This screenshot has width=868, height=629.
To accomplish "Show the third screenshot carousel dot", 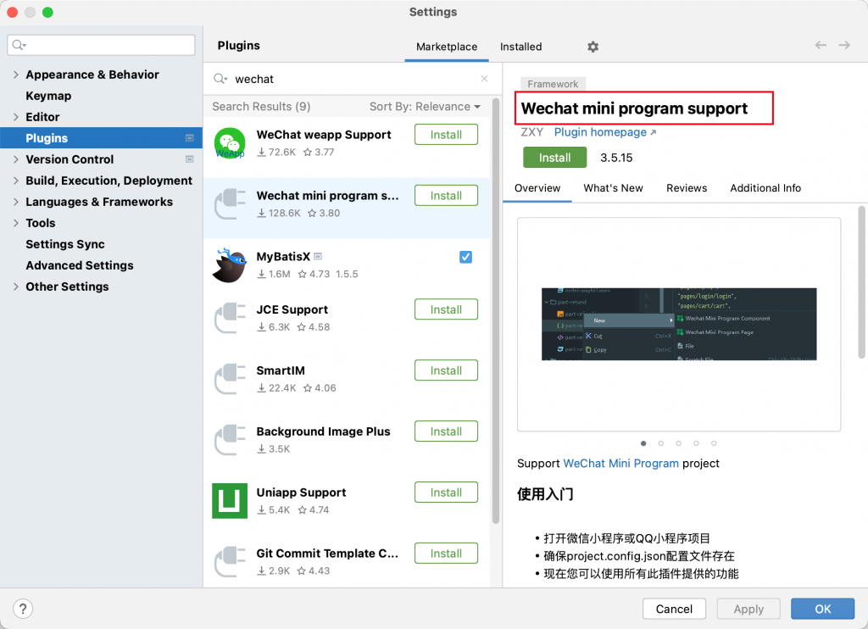I will pos(679,443).
